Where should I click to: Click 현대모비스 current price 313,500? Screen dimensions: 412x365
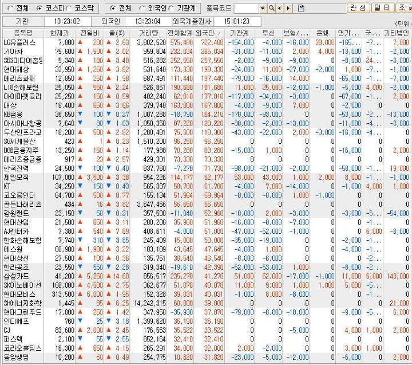coord(63,294)
